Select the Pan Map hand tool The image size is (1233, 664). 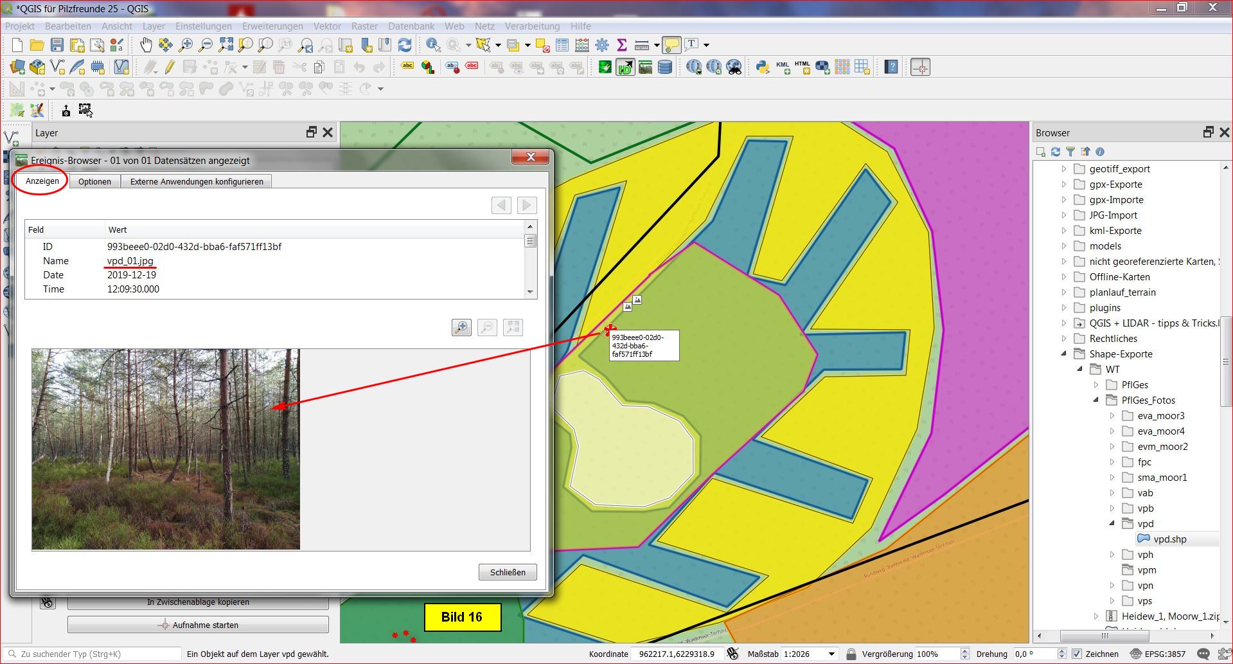(146, 44)
